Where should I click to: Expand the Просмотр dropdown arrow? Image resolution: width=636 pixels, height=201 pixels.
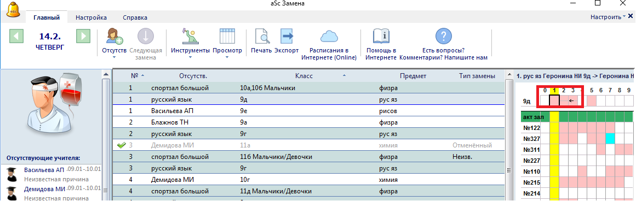point(227,57)
